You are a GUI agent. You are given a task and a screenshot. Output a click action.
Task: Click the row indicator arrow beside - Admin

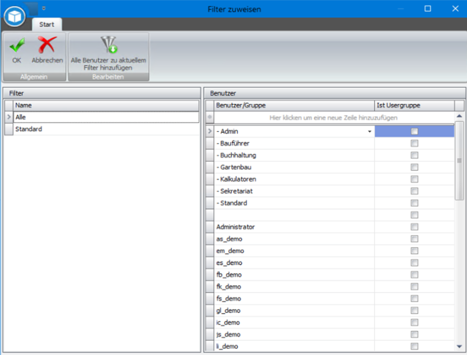[210, 131]
